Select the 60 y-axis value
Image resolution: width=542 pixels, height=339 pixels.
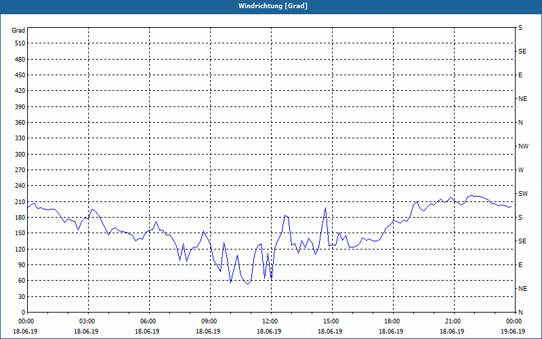[x=22, y=281]
